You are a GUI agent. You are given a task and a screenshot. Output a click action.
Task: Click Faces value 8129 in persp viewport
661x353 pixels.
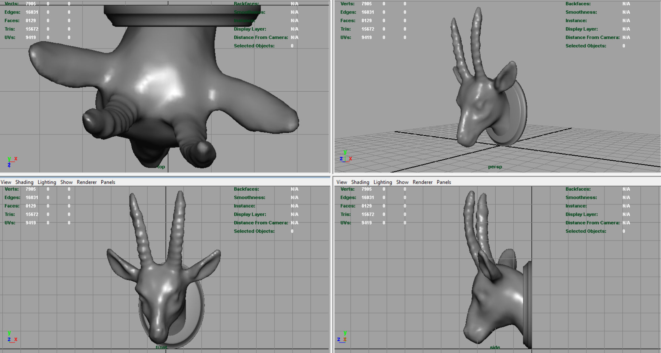pyautogui.click(x=366, y=21)
